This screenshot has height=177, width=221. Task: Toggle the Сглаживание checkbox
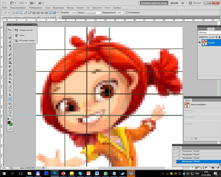point(127,13)
